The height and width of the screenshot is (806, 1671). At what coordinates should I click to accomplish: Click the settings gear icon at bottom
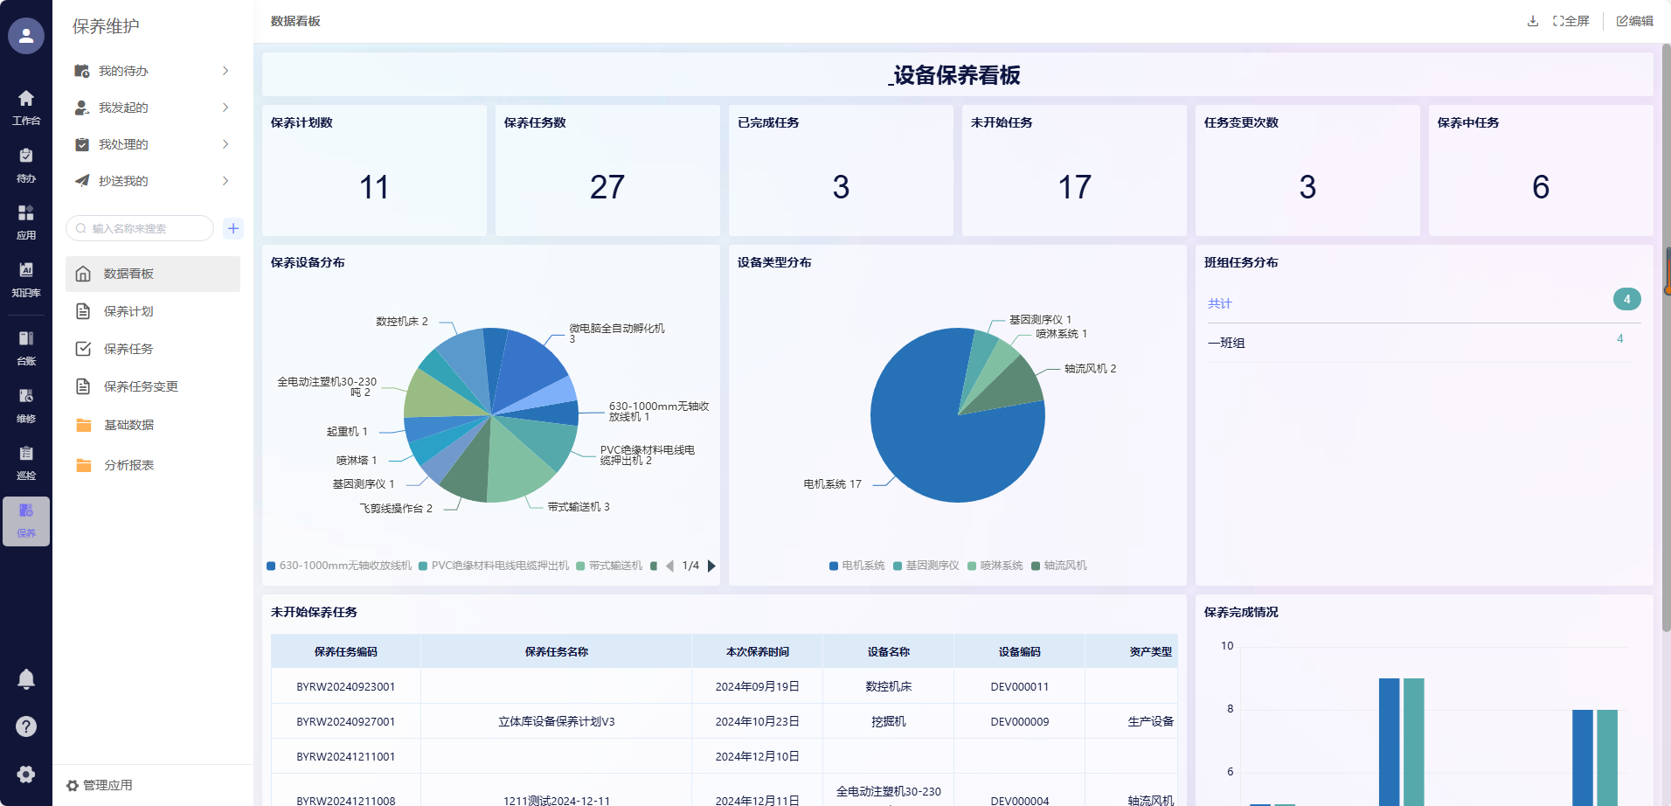point(26,775)
